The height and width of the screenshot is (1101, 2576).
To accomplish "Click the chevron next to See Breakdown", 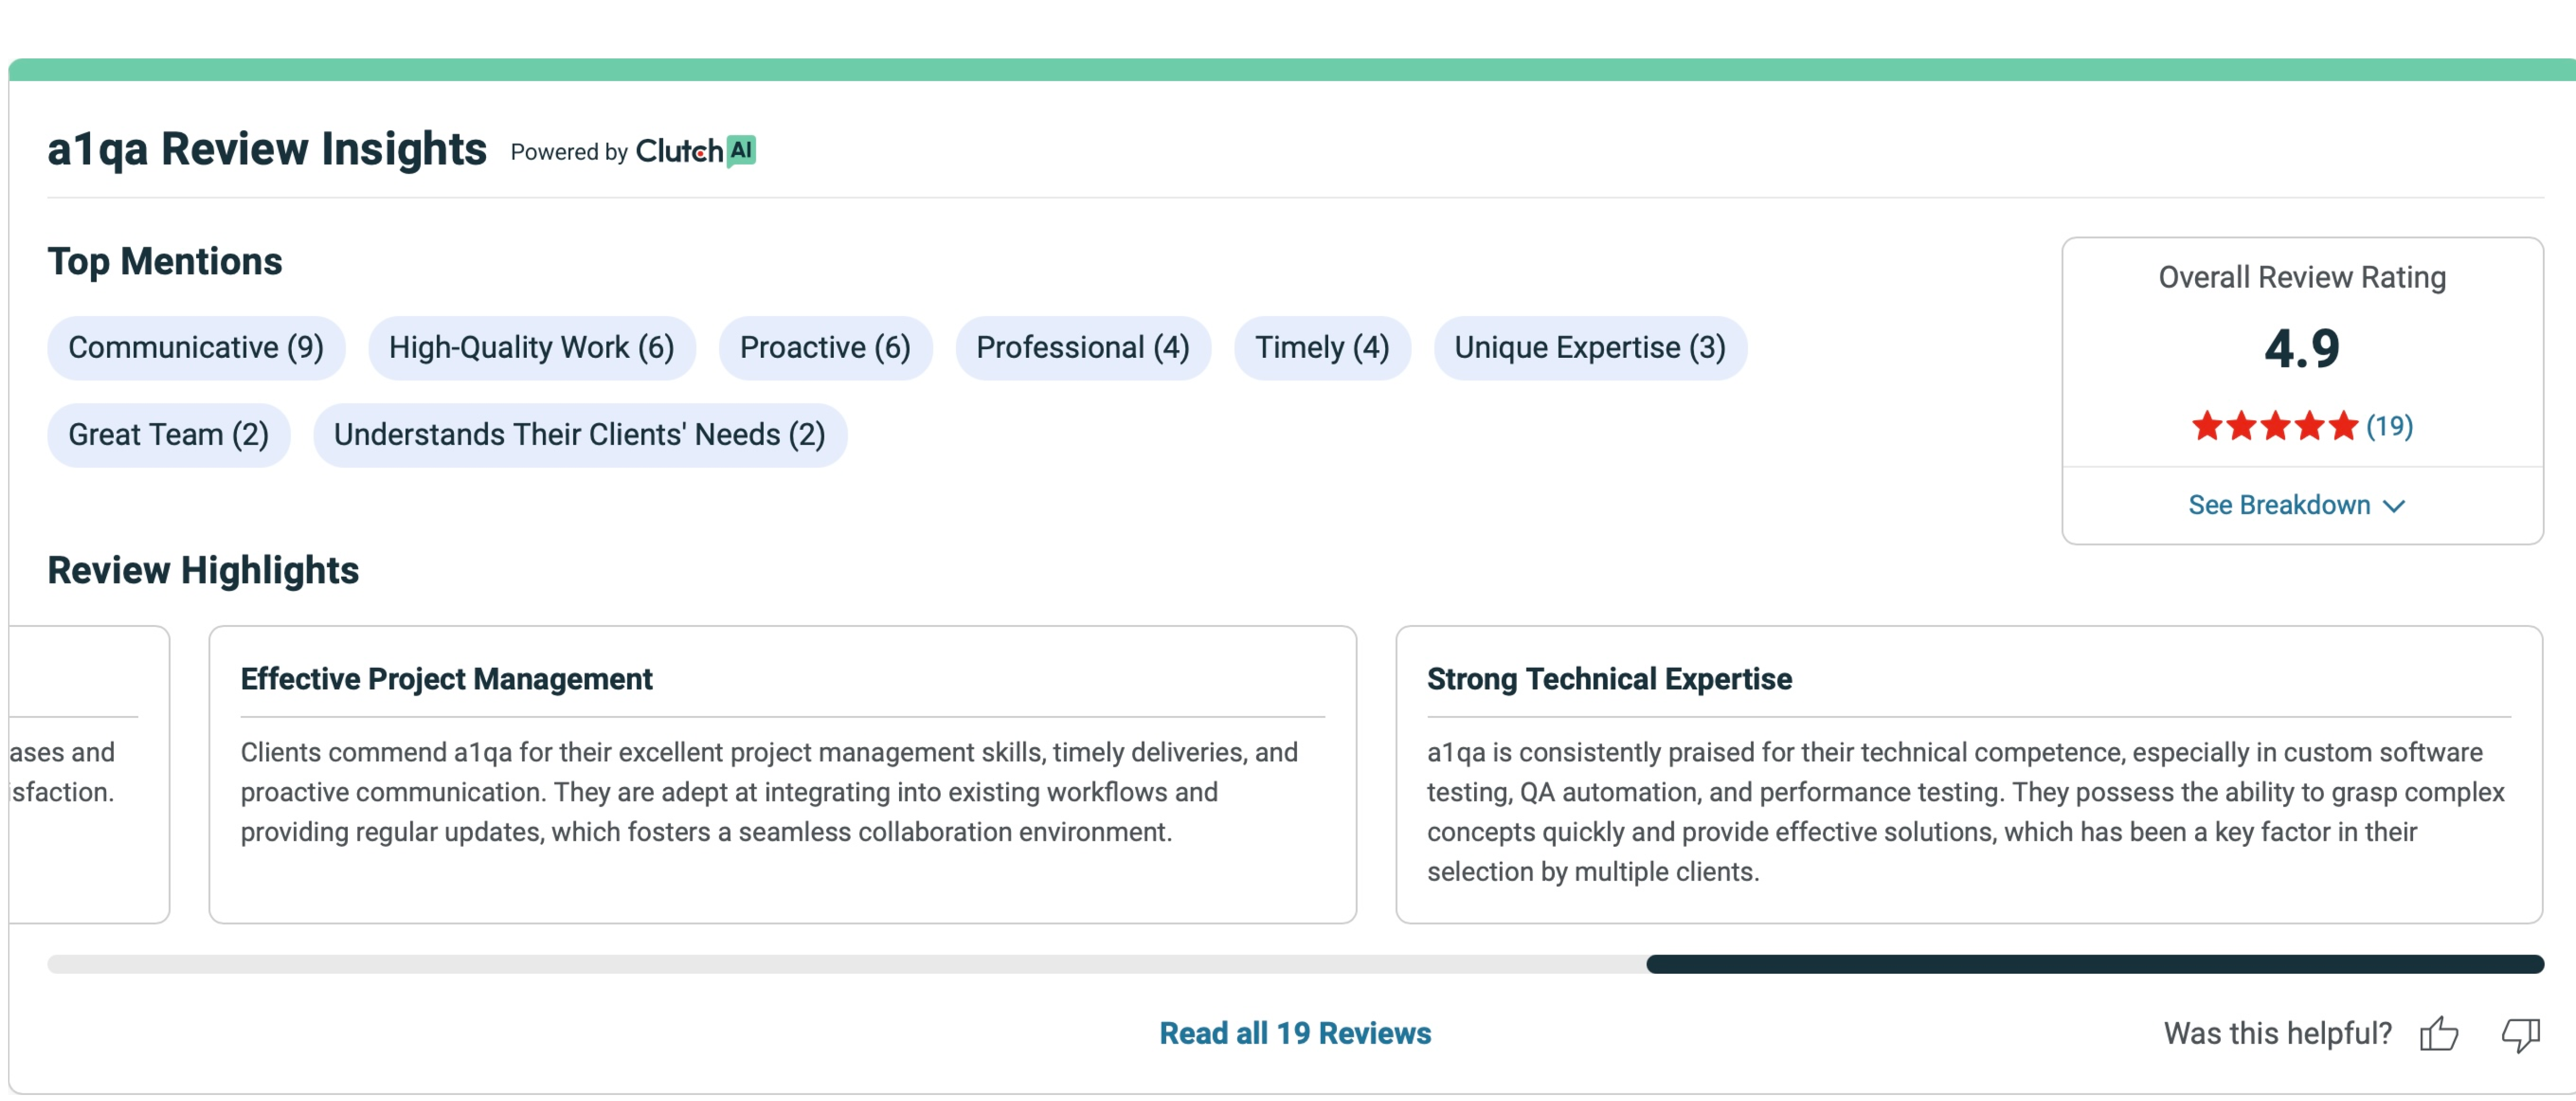I will pos(2394,506).
